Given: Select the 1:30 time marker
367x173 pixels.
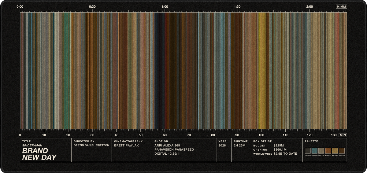Looking at the screenshot, I should coord(237,6).
